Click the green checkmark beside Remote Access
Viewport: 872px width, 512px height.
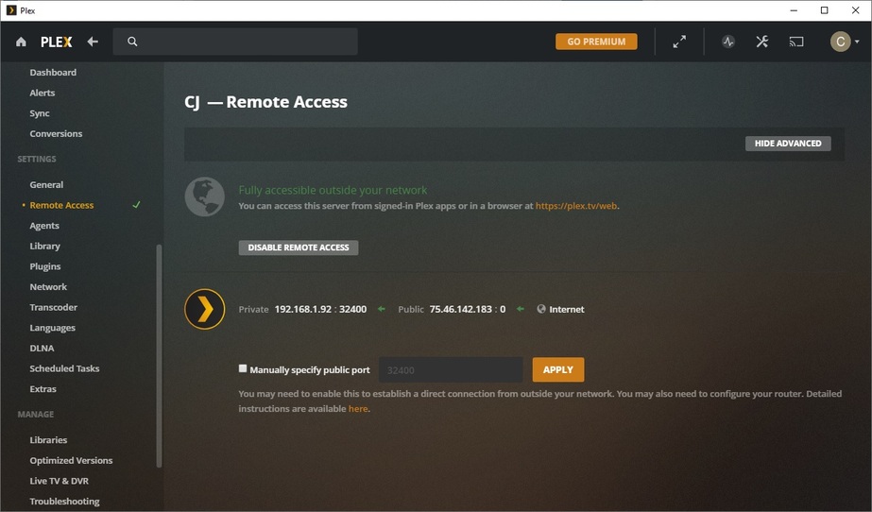click(136, 205)
